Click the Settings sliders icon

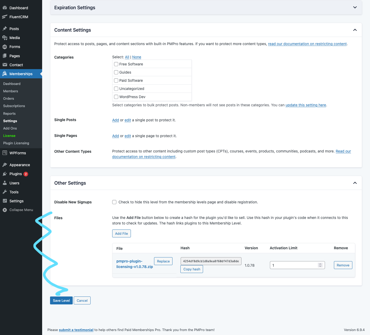pos(5,201)
